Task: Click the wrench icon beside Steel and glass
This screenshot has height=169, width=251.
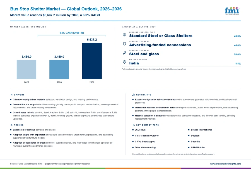Action: 124,53
